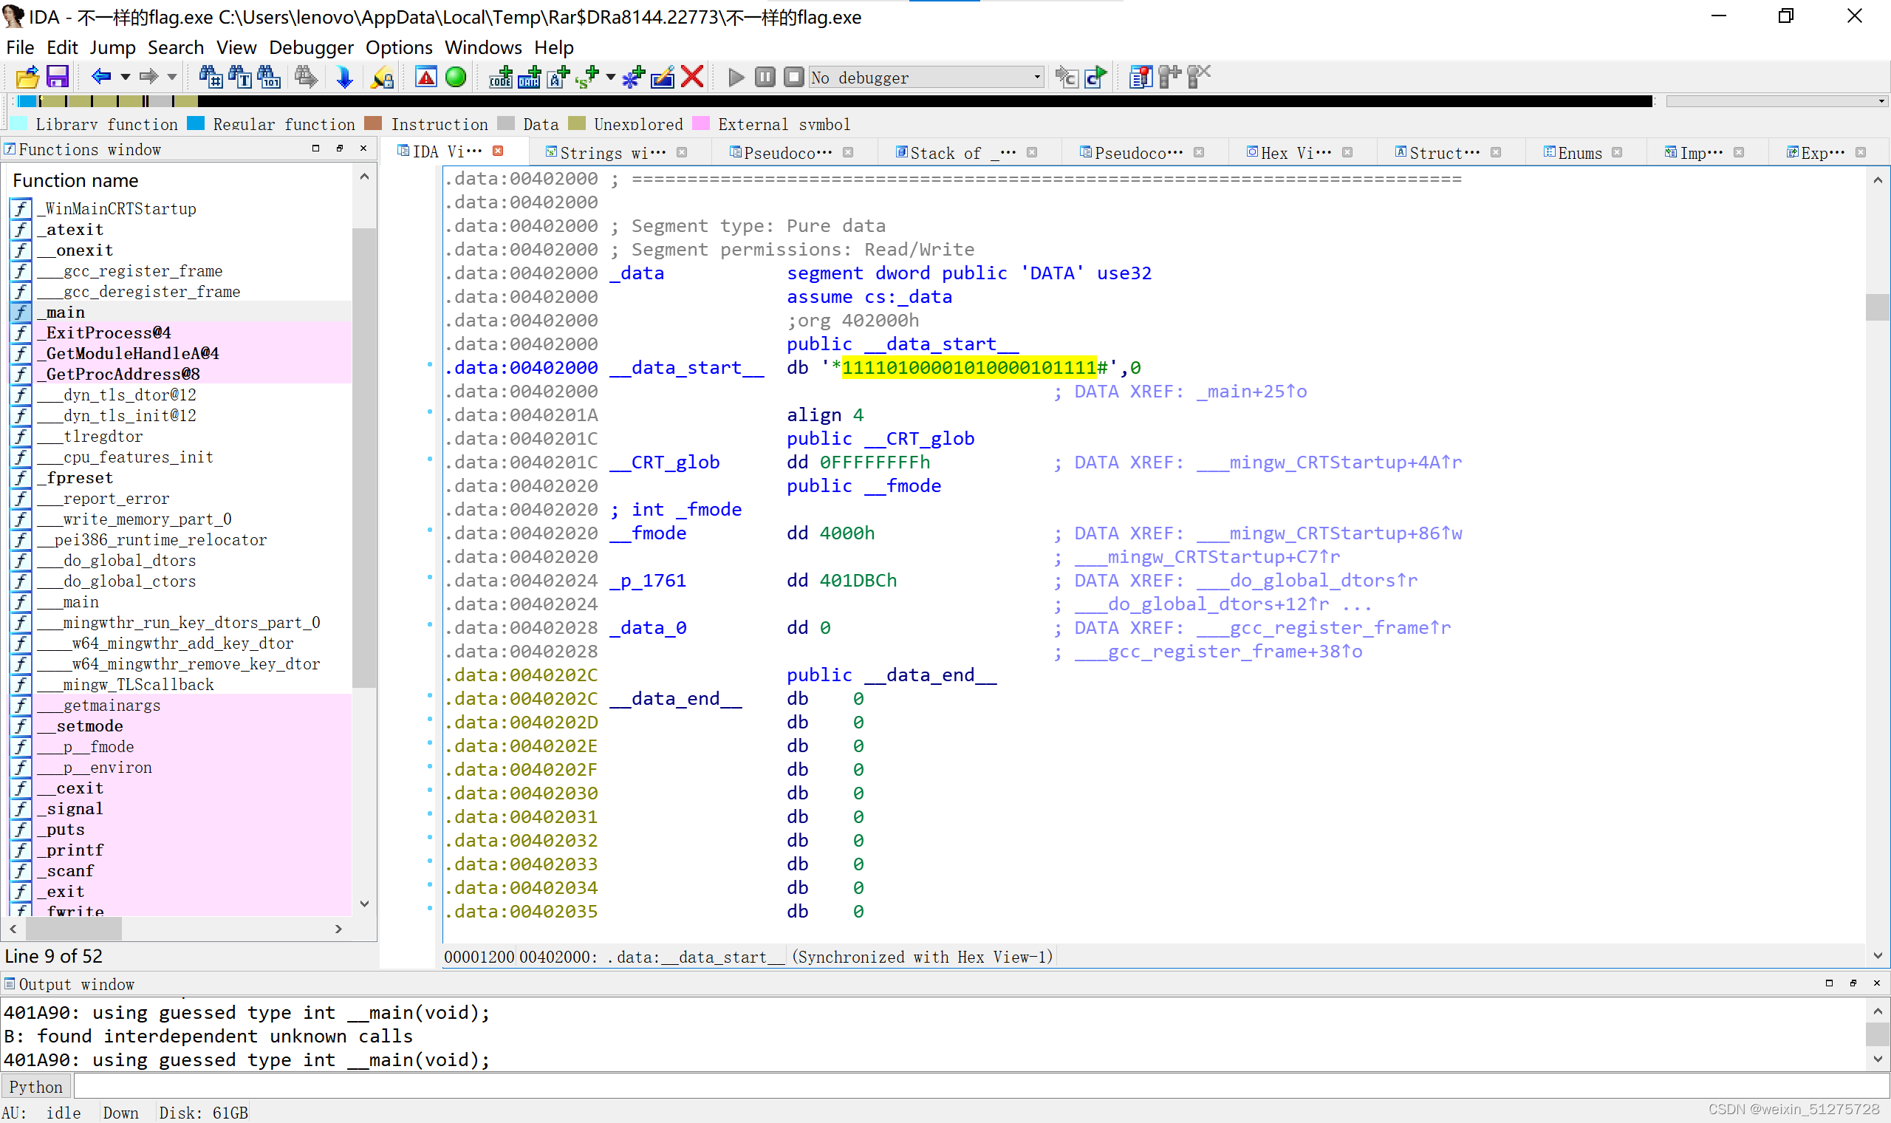Click the Python command input field
The image size is (1891, 1123).
click(980, 1087)
